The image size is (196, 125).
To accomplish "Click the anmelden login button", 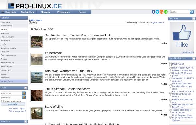I will coord(13,104).
